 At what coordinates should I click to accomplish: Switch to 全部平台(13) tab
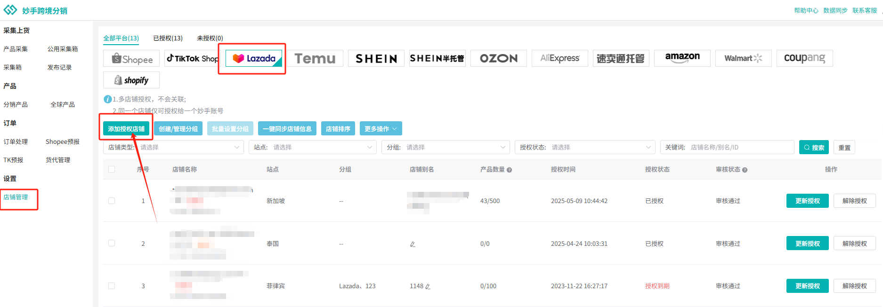(121, 38)
